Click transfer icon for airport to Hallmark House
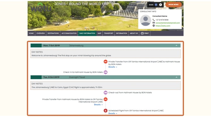This screenshot has width=211, height=117. coord(105,62)
